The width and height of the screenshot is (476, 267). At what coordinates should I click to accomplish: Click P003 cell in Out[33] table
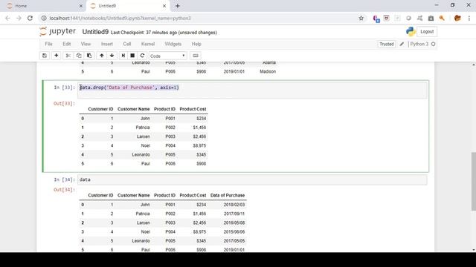pos(170,136)
